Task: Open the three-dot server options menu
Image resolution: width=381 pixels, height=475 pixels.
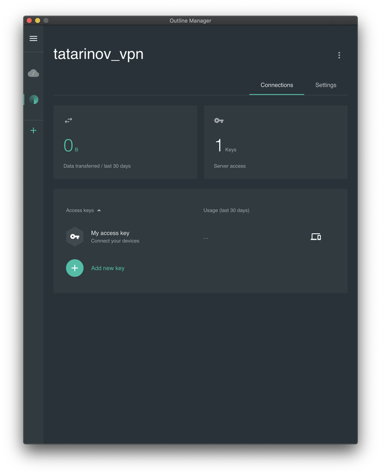Action: click(339, 56)
